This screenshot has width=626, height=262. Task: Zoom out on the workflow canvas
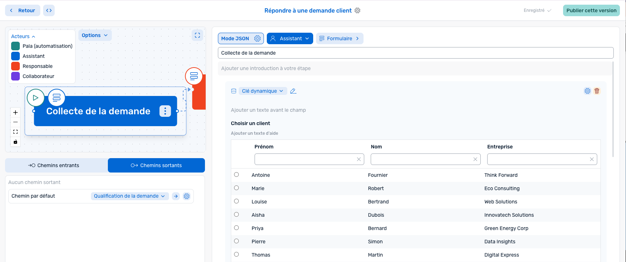15,122
